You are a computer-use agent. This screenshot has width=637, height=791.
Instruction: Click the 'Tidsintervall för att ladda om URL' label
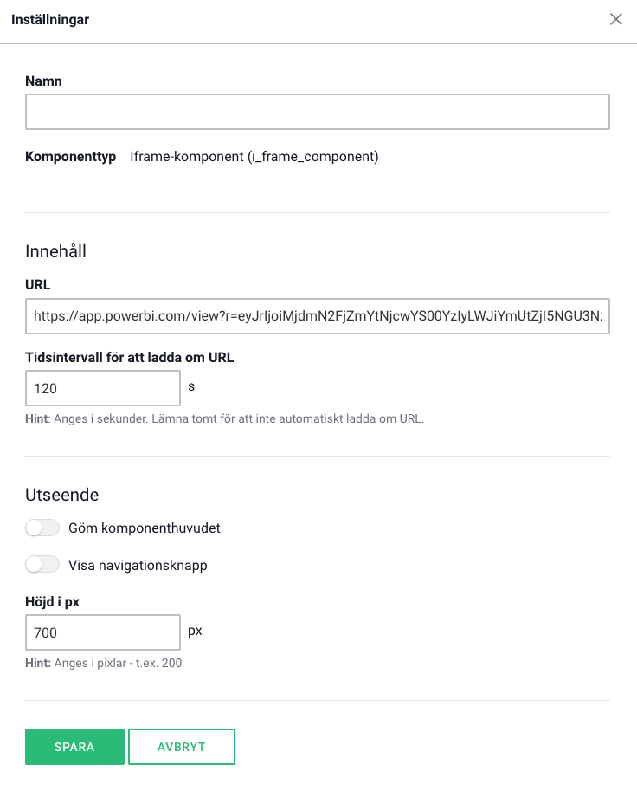point(130,357)
